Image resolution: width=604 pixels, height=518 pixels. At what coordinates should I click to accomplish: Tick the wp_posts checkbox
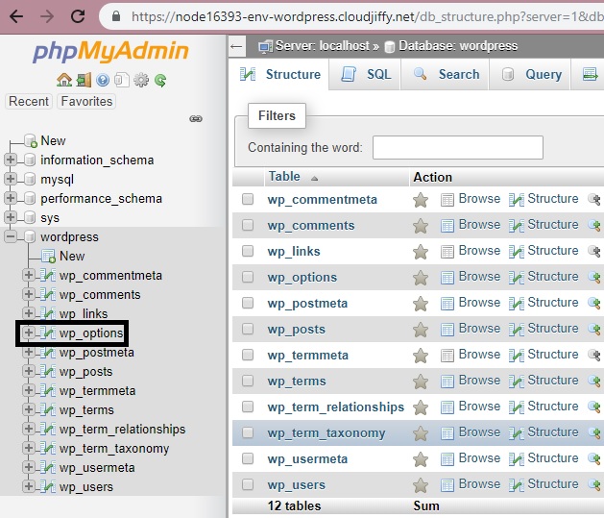click(x=248, y=329)
